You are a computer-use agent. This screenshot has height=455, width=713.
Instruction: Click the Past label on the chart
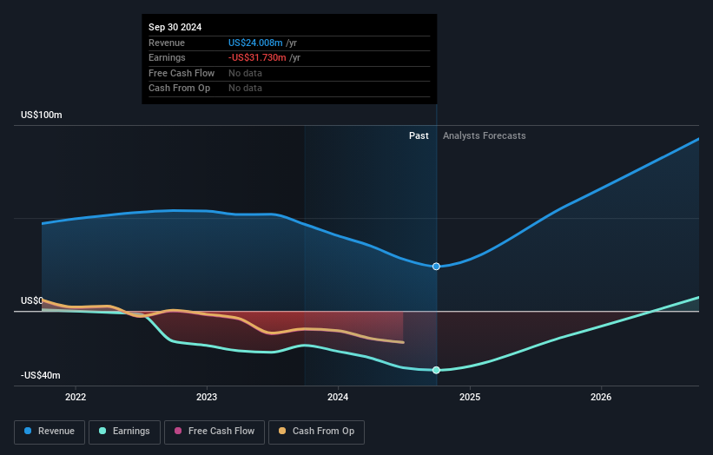pos(419,135)
